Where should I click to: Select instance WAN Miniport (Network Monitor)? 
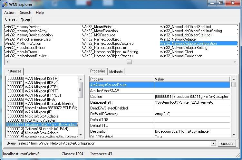(x=40, y=104)
